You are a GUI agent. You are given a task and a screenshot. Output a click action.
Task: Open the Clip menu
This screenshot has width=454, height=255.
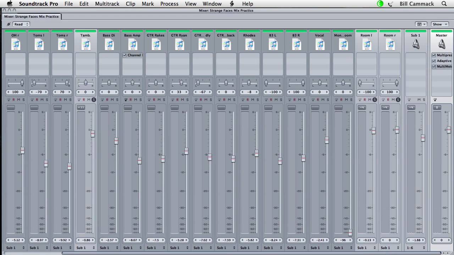coord(131,4)
